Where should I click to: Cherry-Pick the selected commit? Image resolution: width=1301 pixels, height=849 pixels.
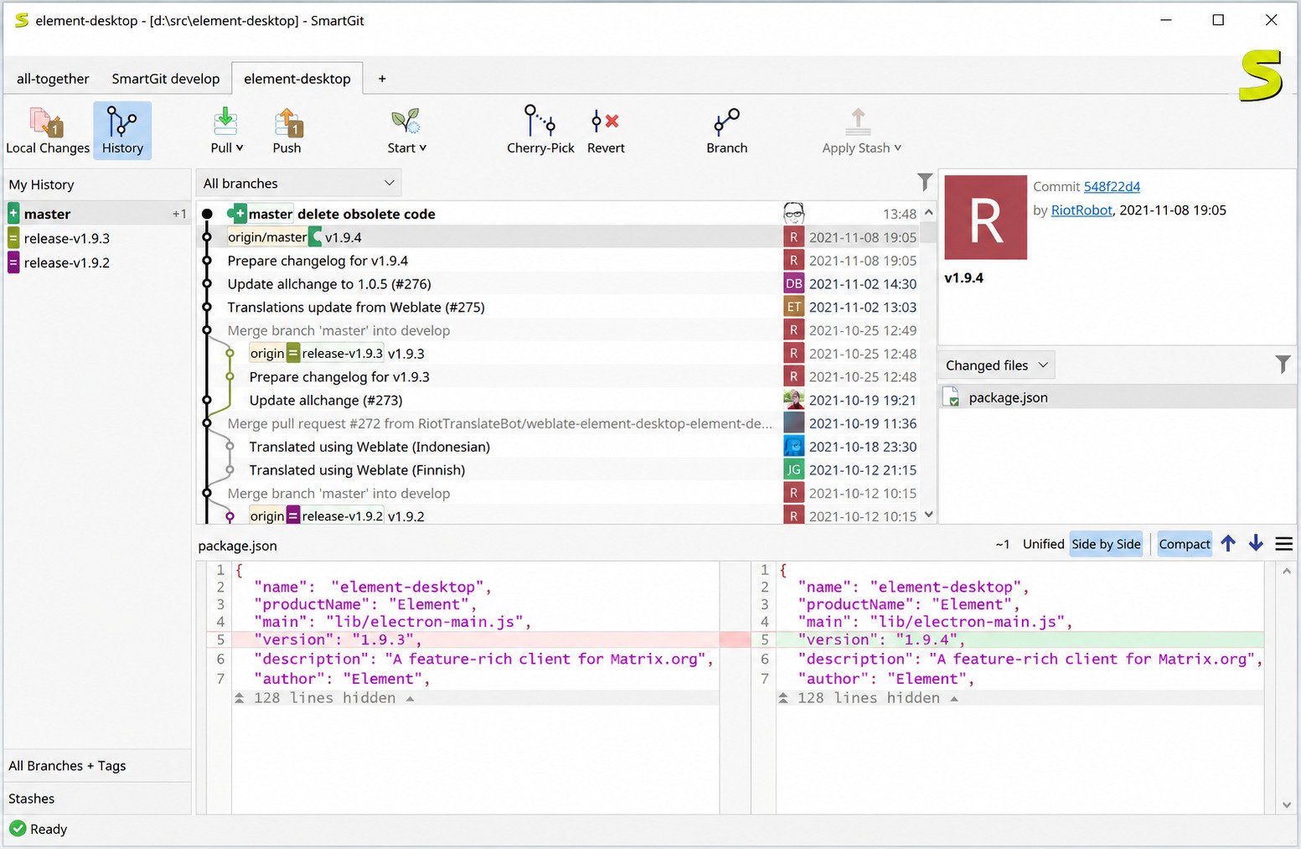(540, 131)
